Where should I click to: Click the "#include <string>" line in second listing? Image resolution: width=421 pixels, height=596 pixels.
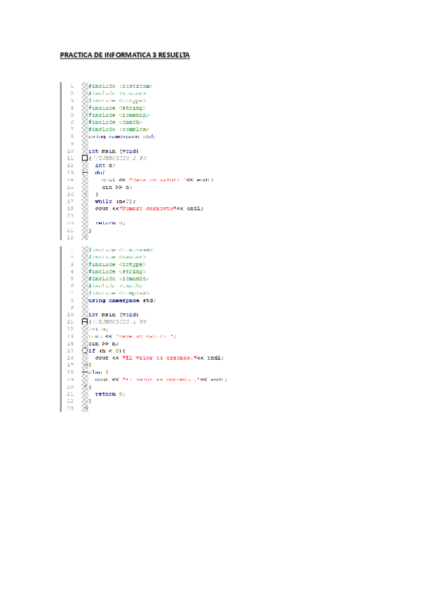tap(116, 271)
